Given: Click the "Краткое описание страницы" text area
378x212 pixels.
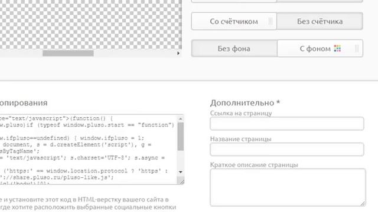Looking at the screenshot, I should 288,187.
